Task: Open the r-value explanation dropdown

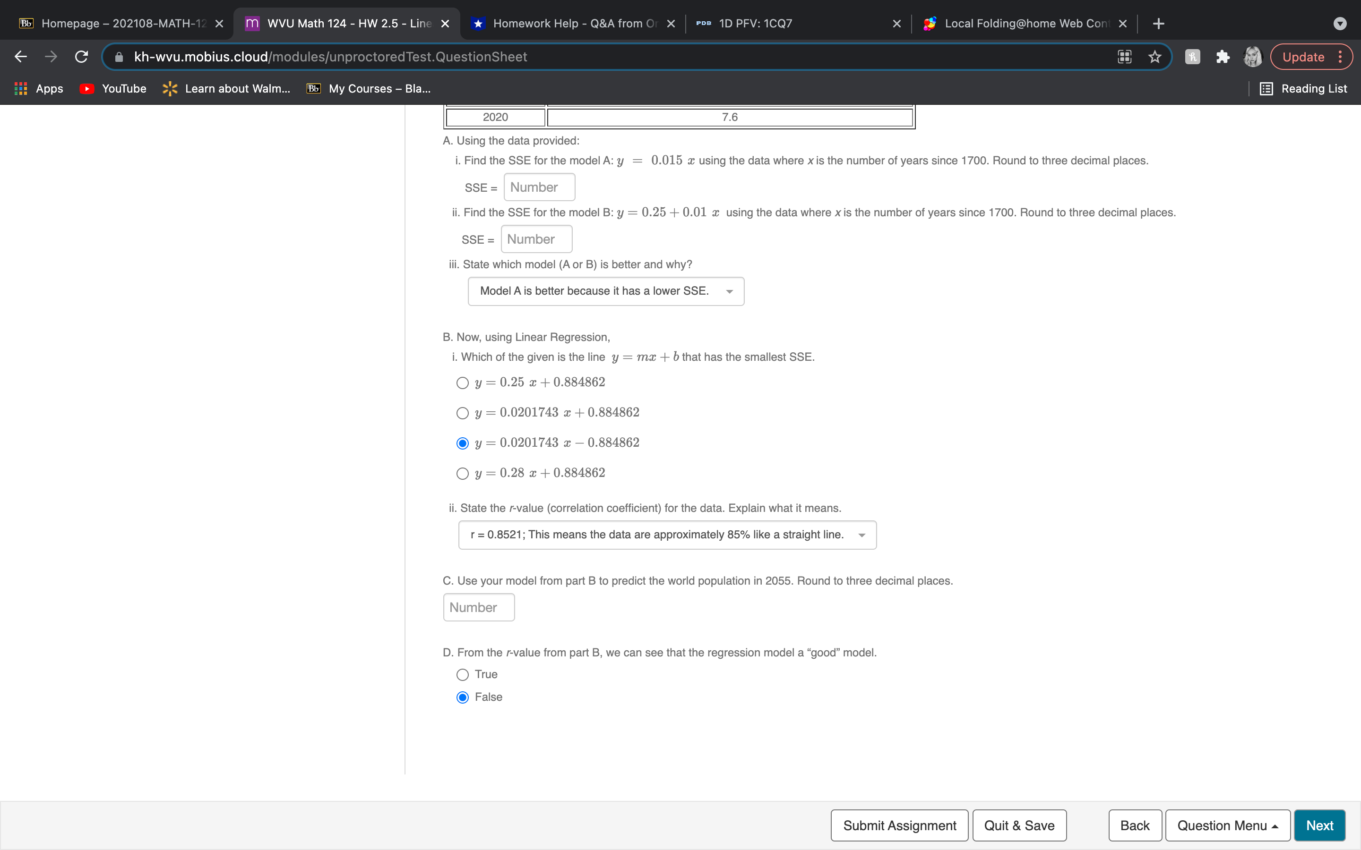Action: tap(667, 535)
